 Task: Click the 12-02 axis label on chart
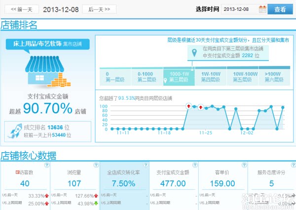[247, 133]
